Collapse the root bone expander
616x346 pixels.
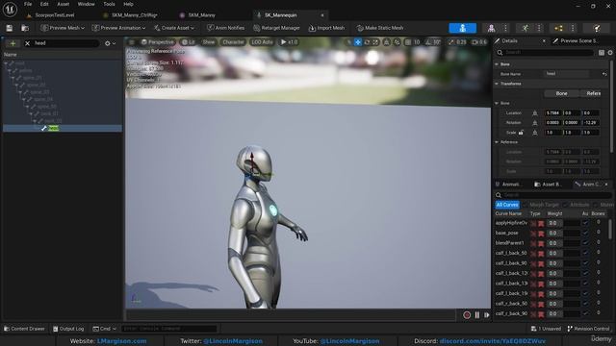click(6, 63)
